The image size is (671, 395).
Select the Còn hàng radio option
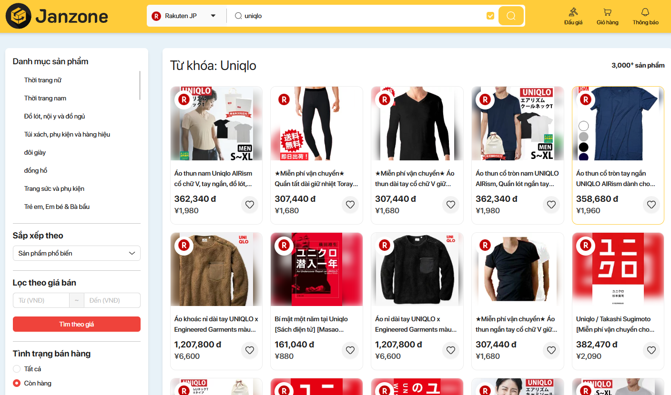(17, 383)
